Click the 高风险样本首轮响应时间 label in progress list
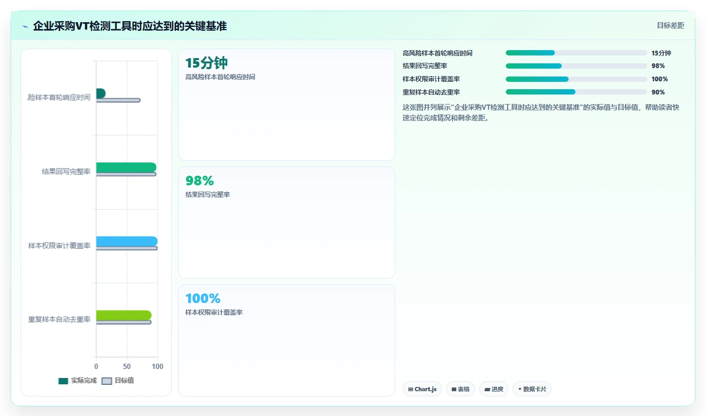The width and height of the screenshot is (706, 416). (x=438, y=53)
